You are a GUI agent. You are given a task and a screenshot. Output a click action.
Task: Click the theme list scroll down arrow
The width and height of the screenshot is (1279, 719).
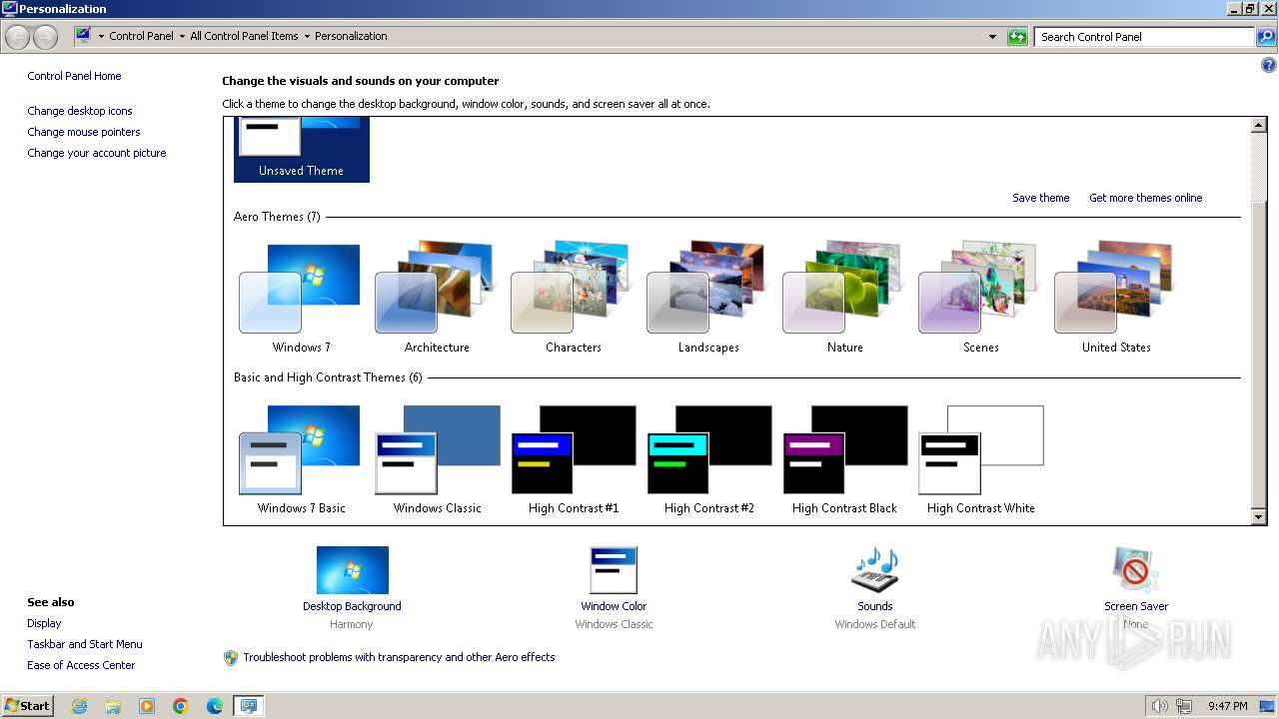(x=1259, y=517)
